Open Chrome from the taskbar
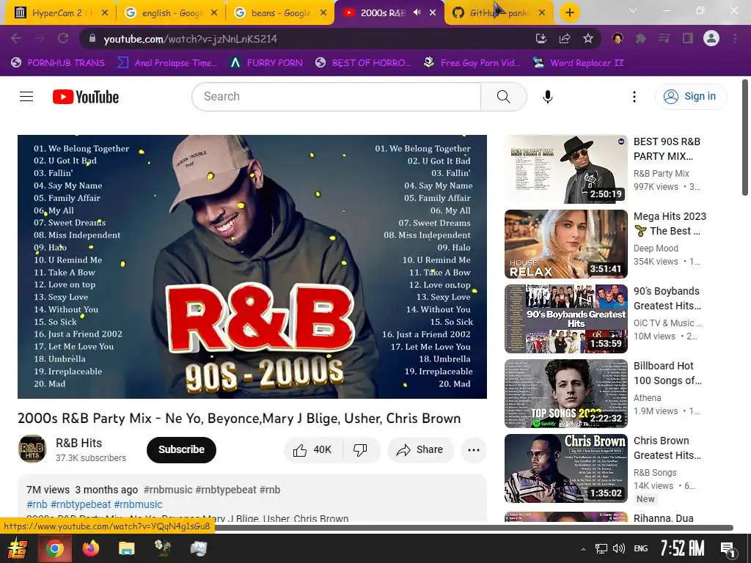 tap(54, 548)
